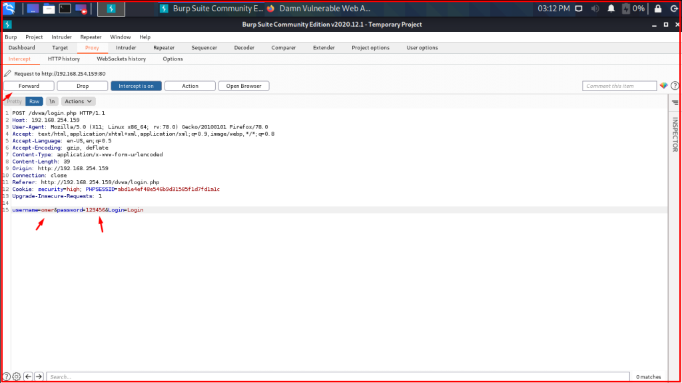The height and width of the screenshot is (383, 682).
Task: Click the Drop button
Action: [x=82, y=85]
